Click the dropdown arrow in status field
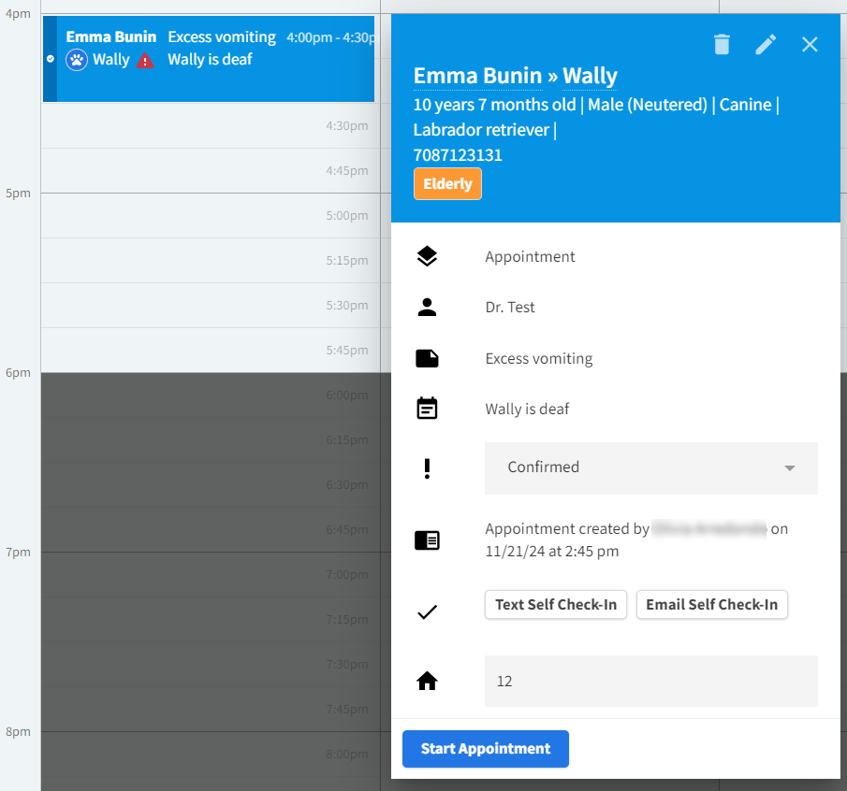Viewport: 847px width, 791px height. [789, 467]
